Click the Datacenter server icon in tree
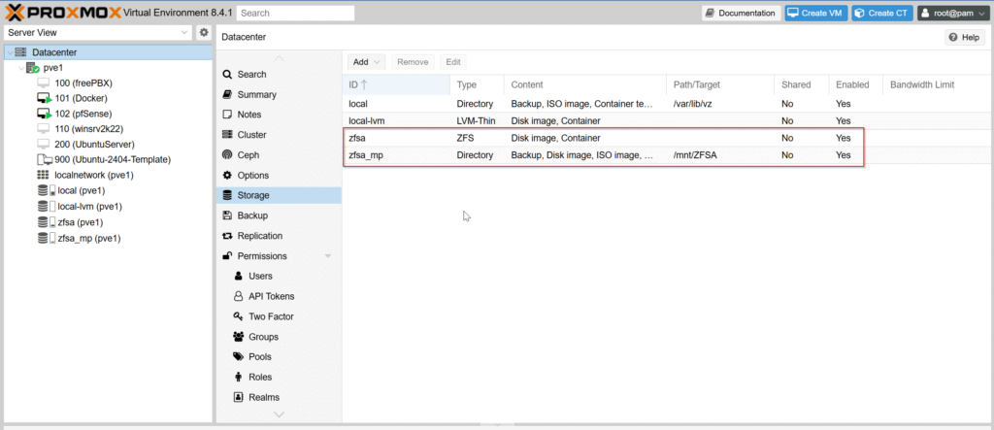 pos(21,52)
